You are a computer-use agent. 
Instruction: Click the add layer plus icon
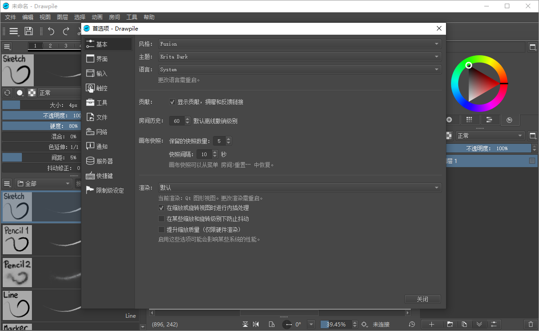coord(432,324)
